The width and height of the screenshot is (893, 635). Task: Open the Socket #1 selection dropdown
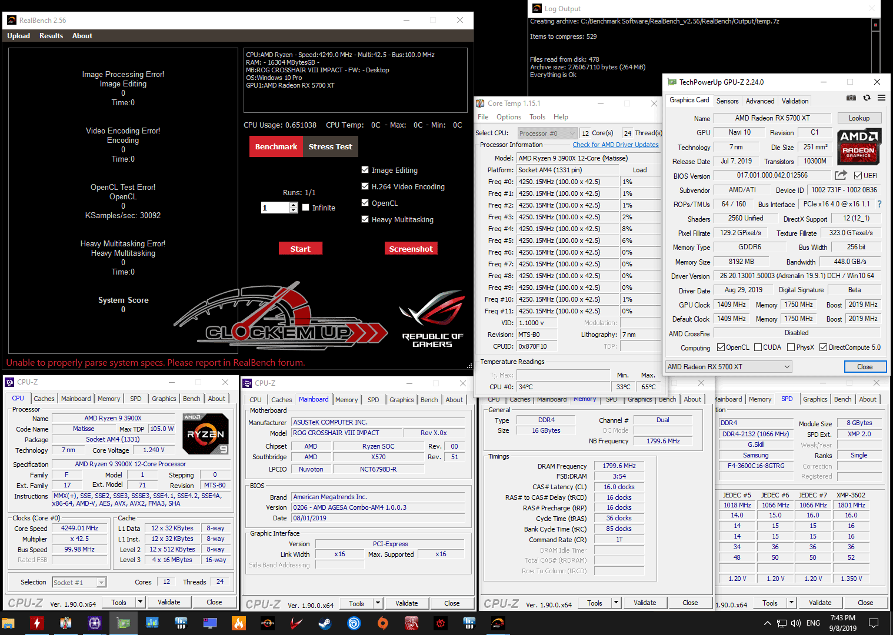101,583
